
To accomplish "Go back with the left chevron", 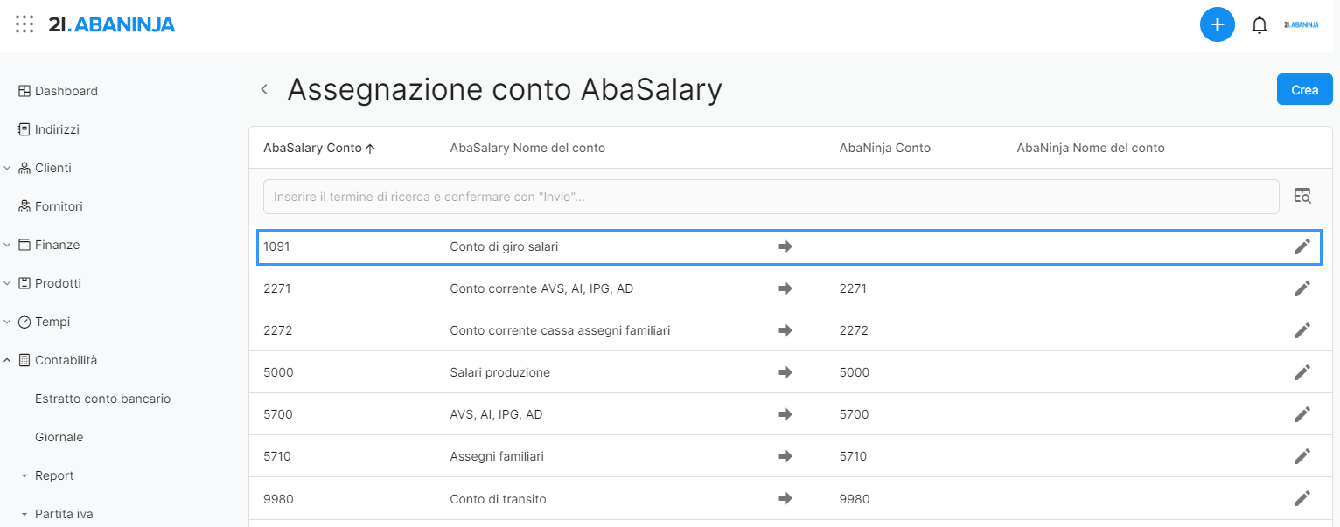I will 264,89.
